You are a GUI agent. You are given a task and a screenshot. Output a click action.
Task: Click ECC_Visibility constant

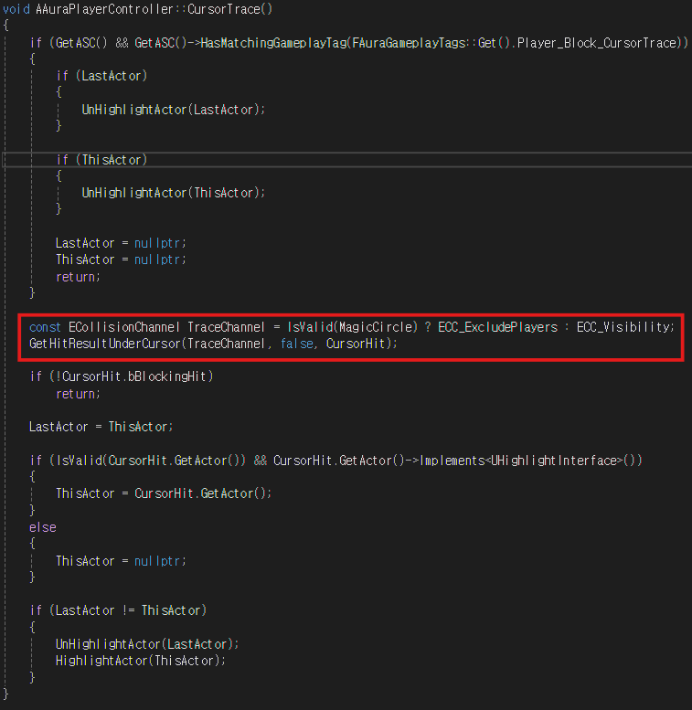coord(623,327)
